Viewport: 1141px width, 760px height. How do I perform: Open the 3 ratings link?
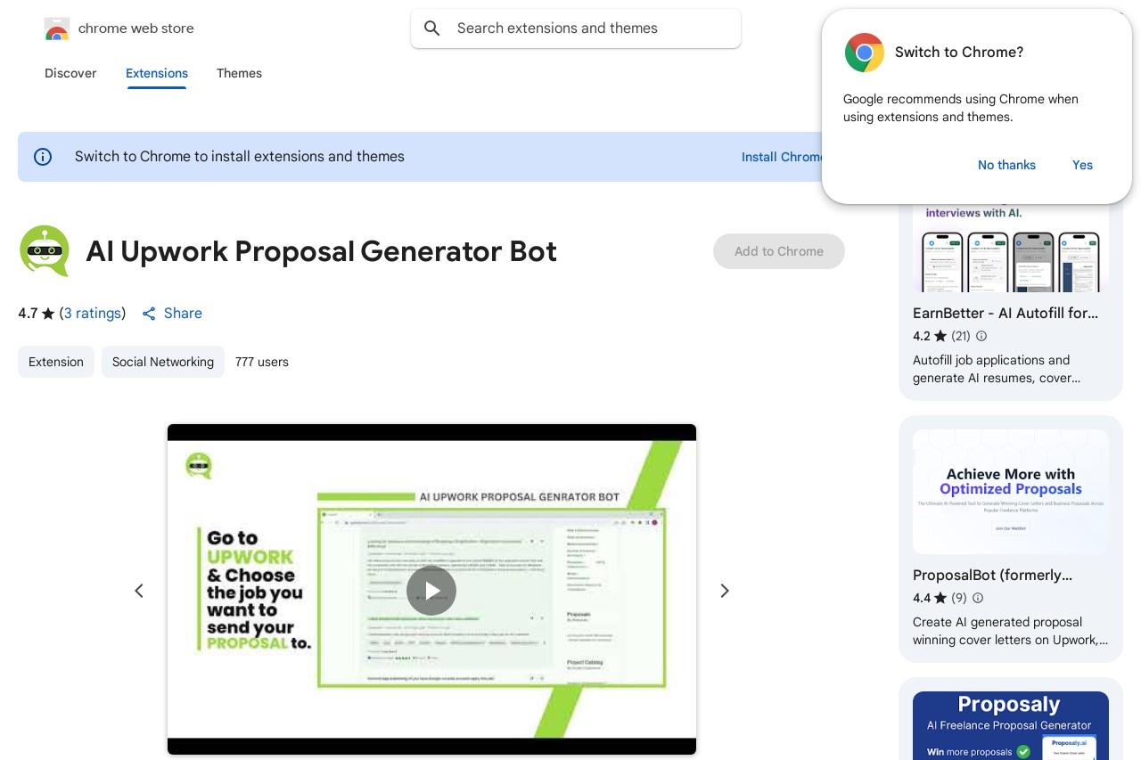pos(93,313)
